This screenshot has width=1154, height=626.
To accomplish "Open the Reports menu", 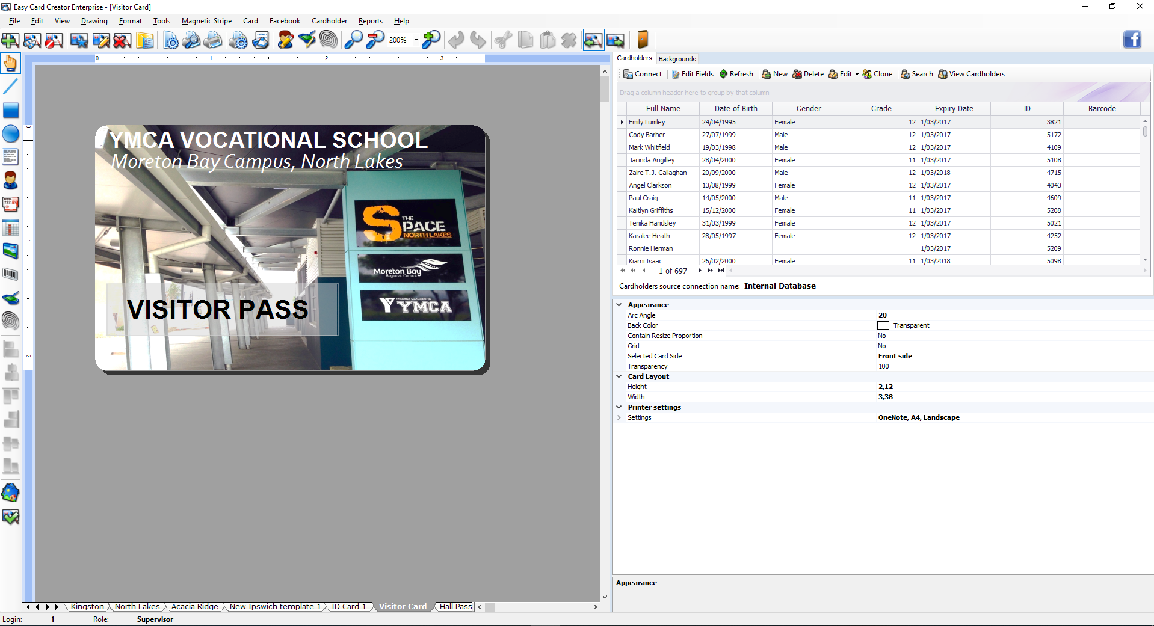I will point(371,21).
